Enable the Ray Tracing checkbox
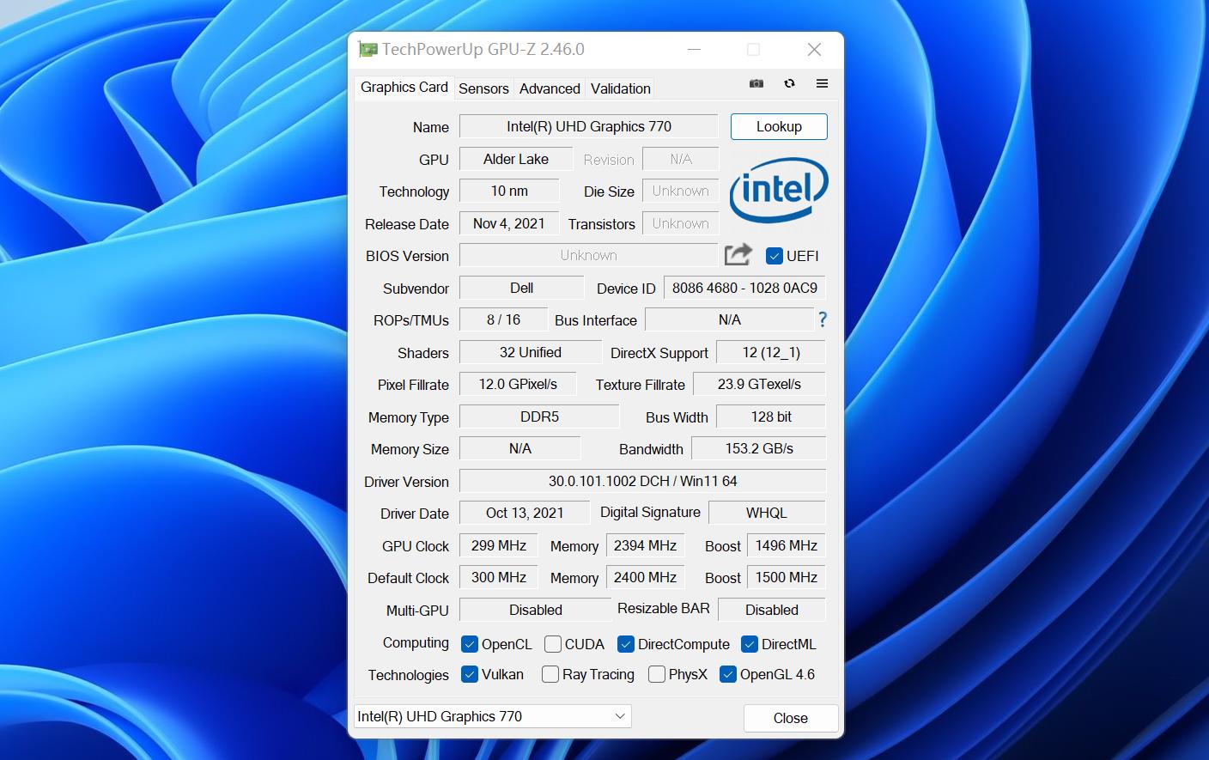 coord(550,674)
